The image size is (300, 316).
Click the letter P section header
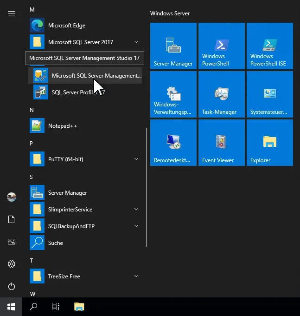click(31, 144)
